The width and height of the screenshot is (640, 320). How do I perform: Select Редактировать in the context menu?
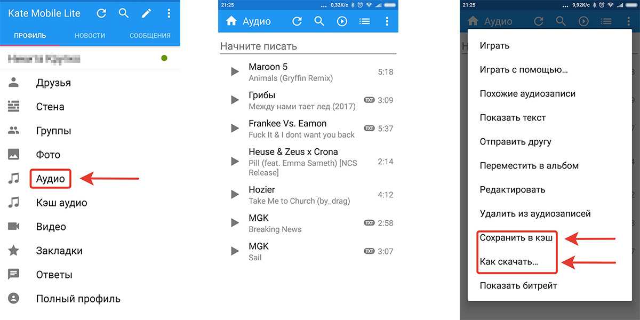point(512,189)
